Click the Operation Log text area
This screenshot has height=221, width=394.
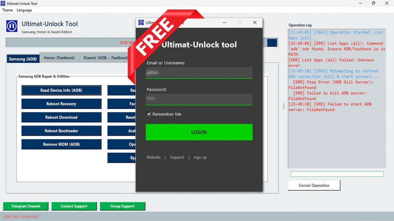coord(337,99)
